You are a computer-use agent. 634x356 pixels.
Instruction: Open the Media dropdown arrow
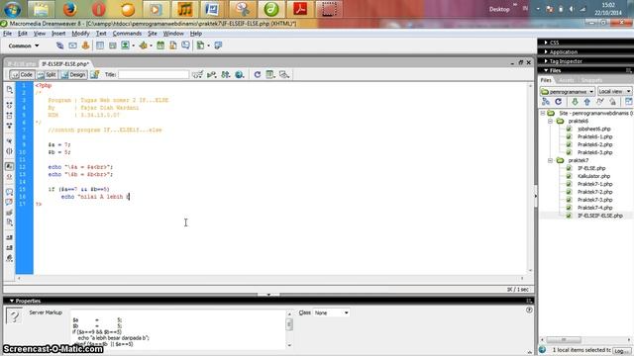pyautogui.click(x=151, y=45)
